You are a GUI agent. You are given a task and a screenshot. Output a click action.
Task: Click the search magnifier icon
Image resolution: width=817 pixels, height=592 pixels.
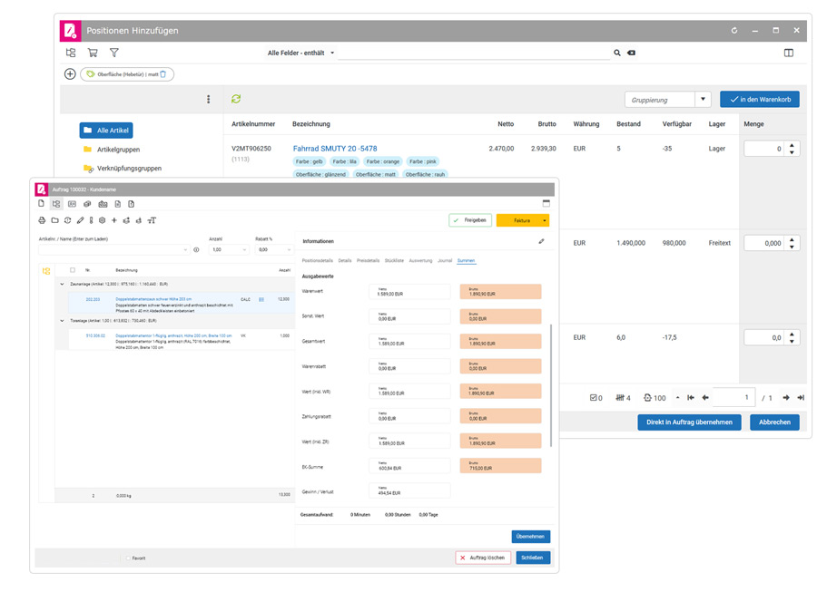(x=617, y=53)
